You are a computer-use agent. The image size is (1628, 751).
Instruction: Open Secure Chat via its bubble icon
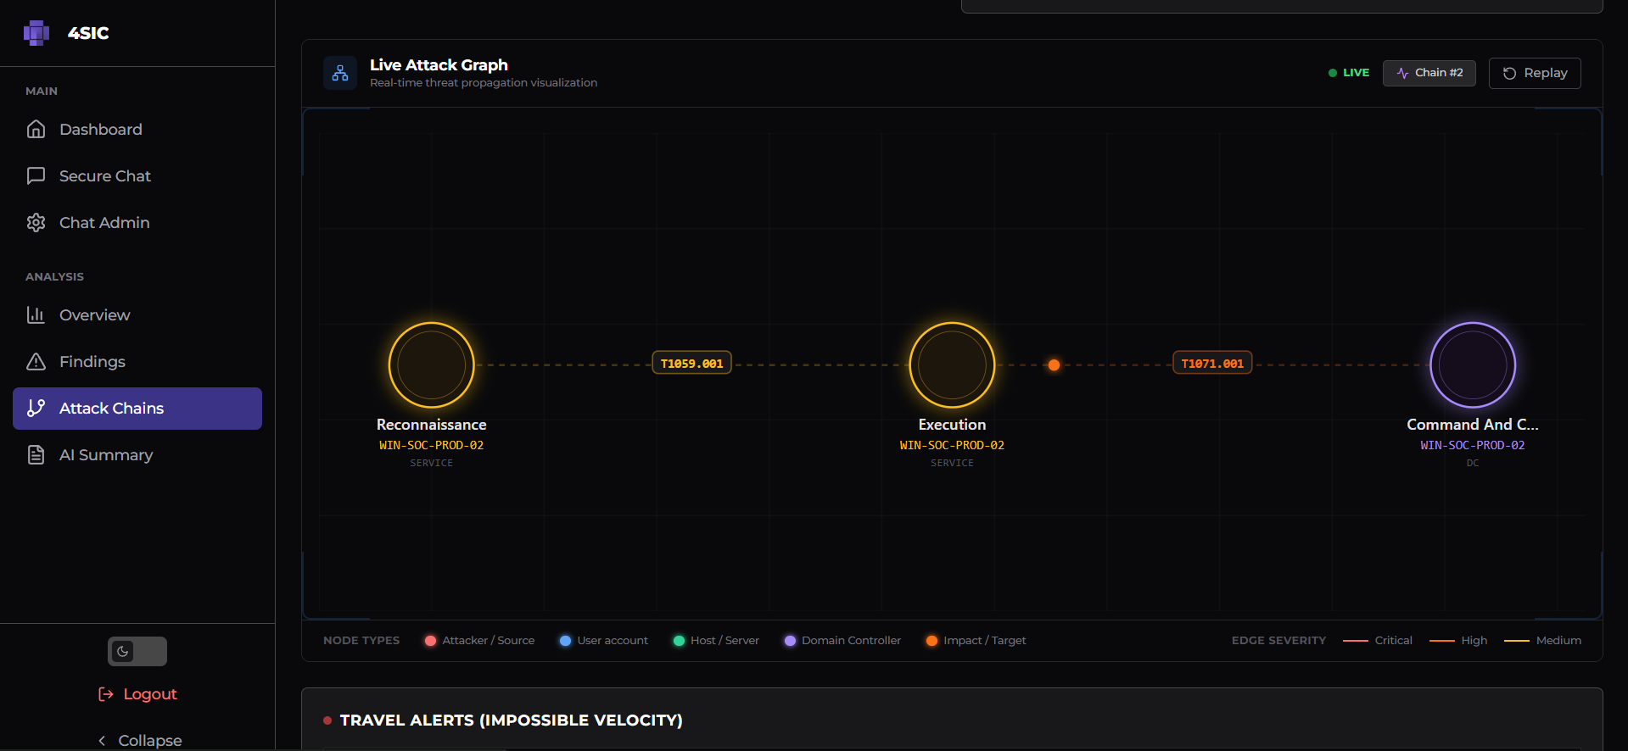click(36, 175)
